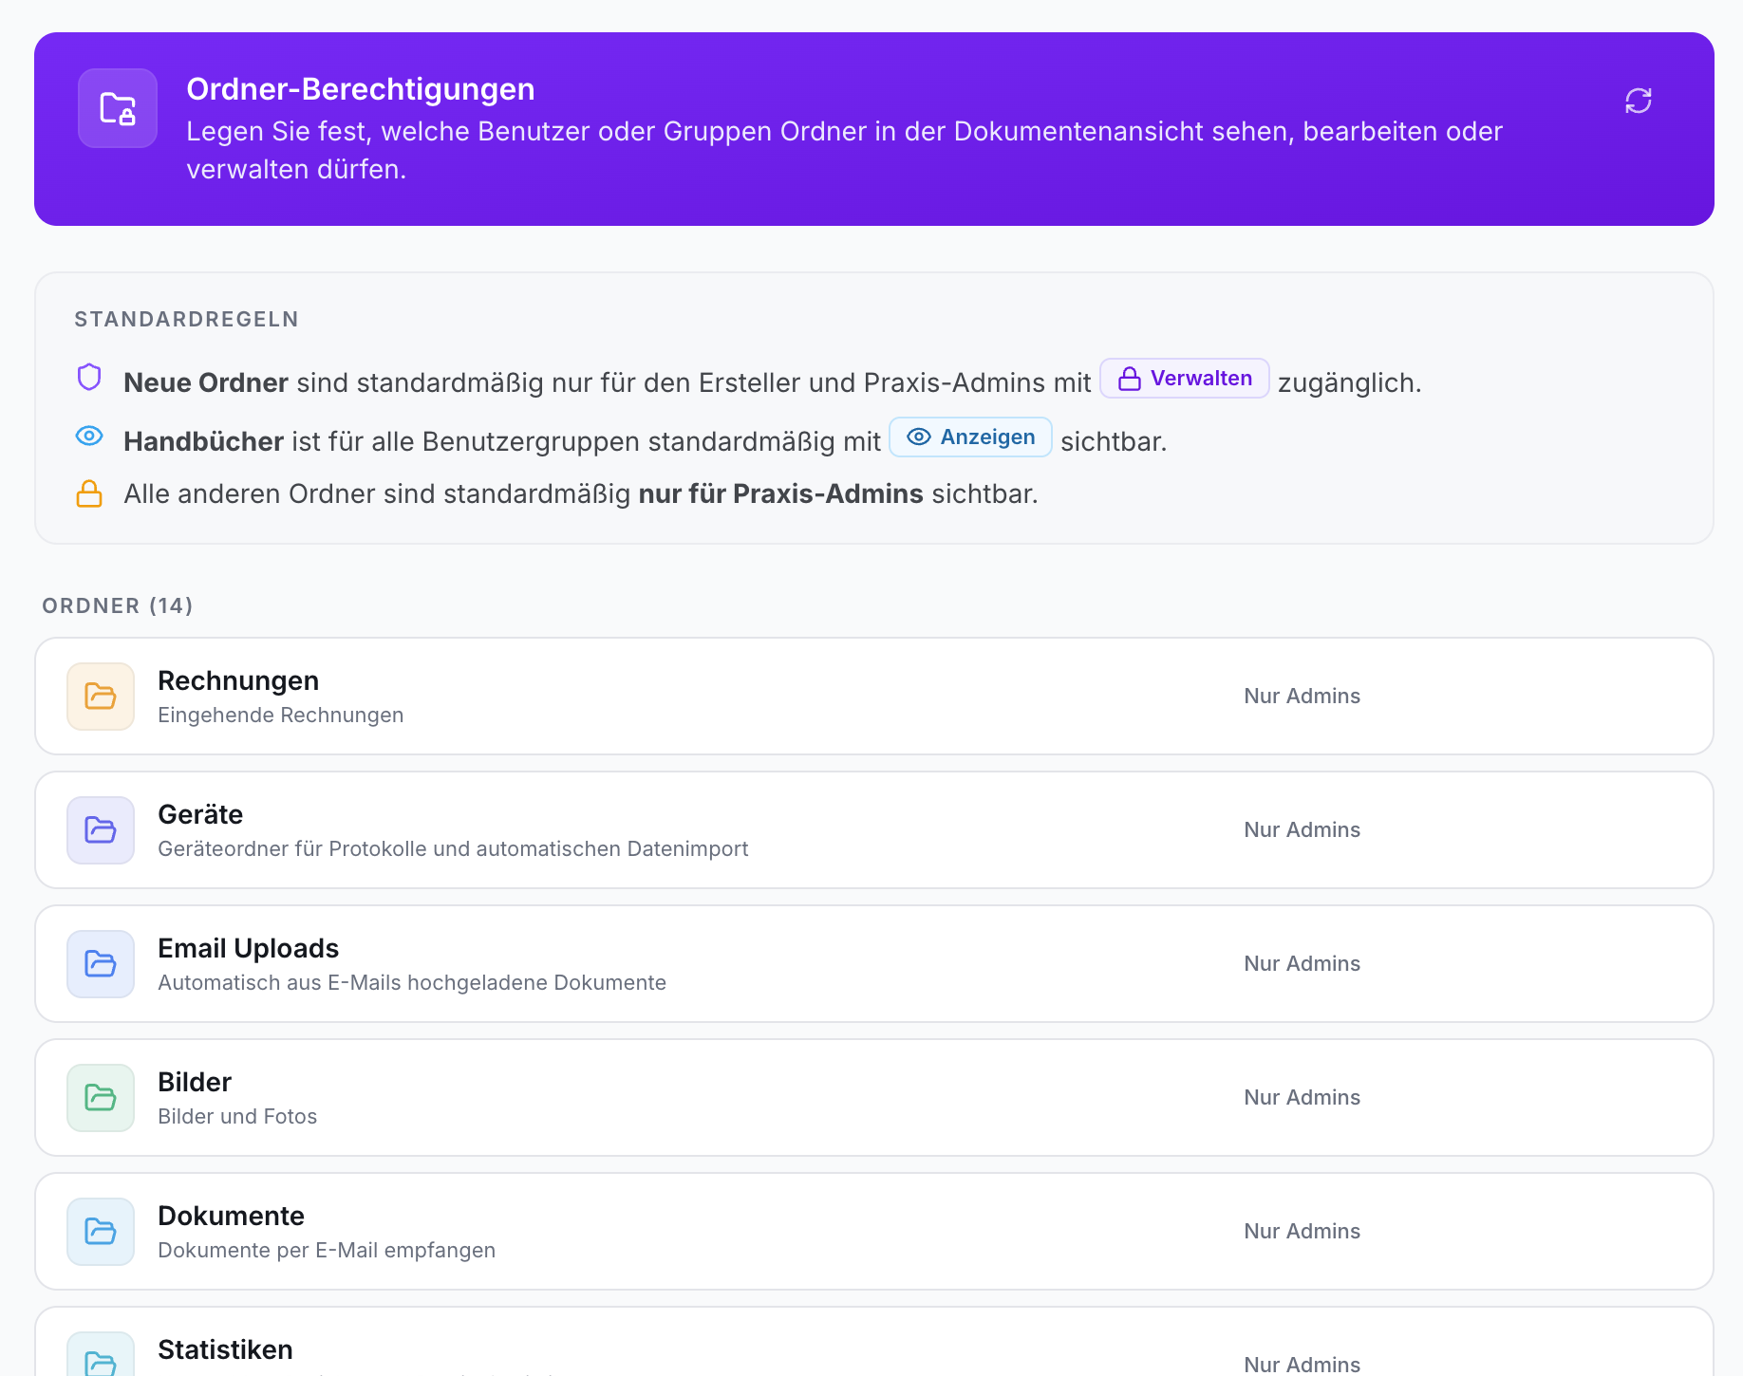This screenshot has width=1743, height=1376.
Task: Click the folder-lock icon beside Ordner-Berechtigungen
Action: [x=118, y=108]
